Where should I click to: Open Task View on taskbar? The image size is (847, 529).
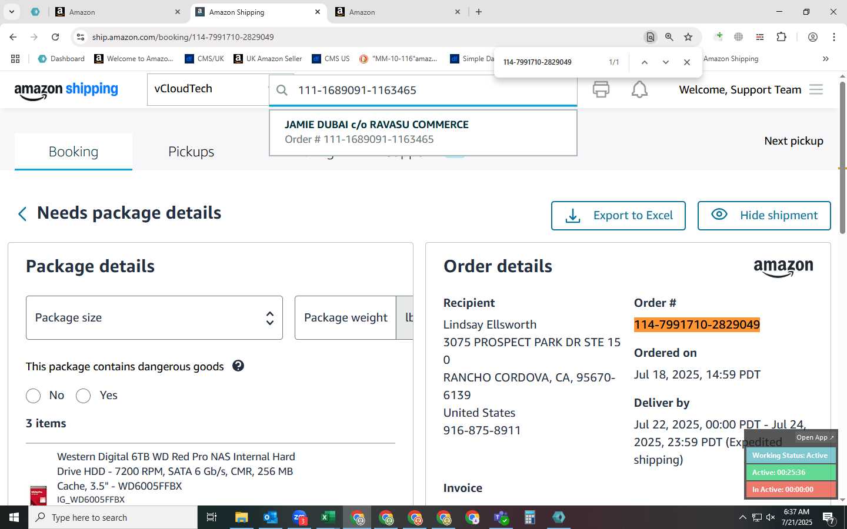(x=212, y=517)
